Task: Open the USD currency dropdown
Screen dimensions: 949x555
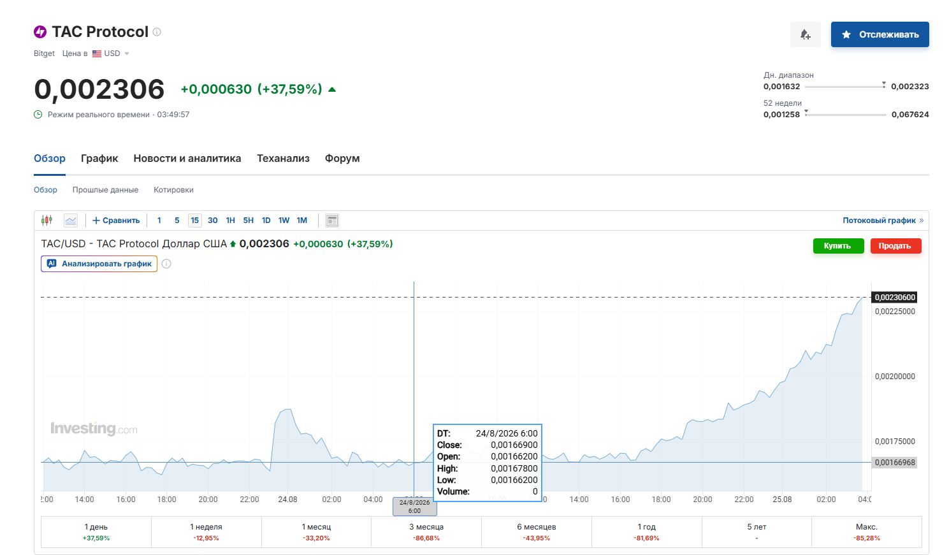Action: pos(112,54)
